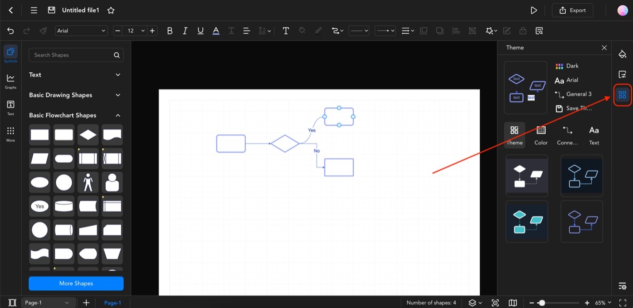633x308 pixels.
Task: Click the fill style icon on right sidebar
Action: tap(622, 54)
